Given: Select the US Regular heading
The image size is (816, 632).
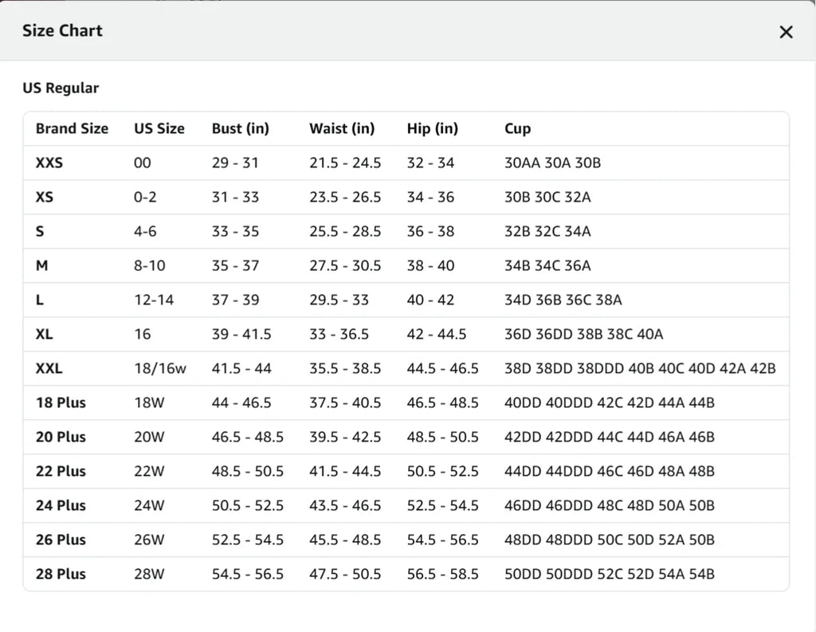Looking at the screenshot, I should tap(61, 88).
